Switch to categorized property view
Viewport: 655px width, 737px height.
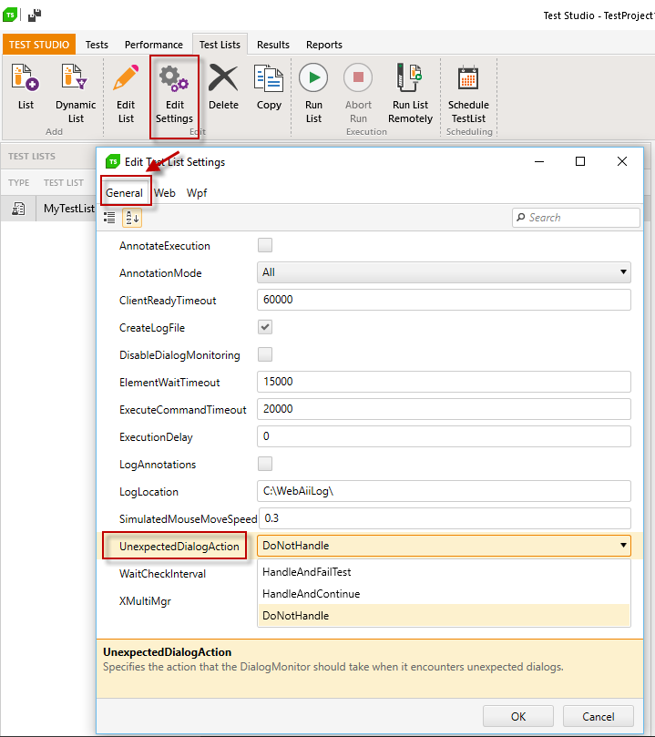coord(109,218)
